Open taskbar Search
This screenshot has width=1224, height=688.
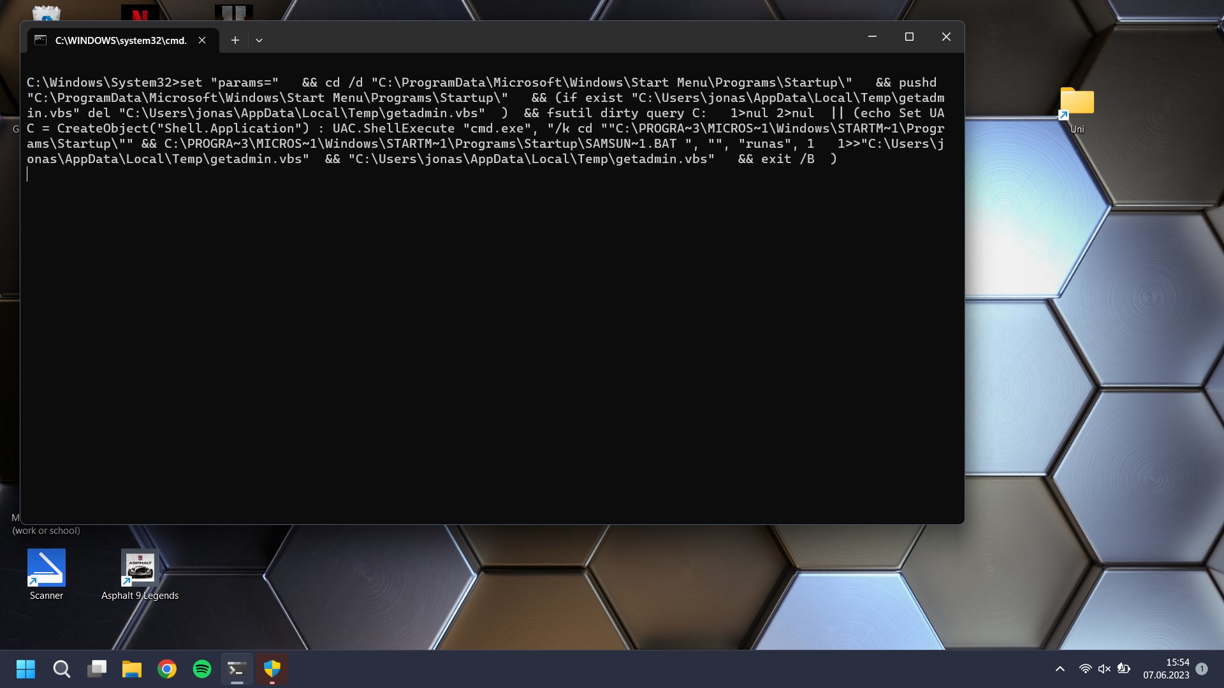[x=61, y=669]
